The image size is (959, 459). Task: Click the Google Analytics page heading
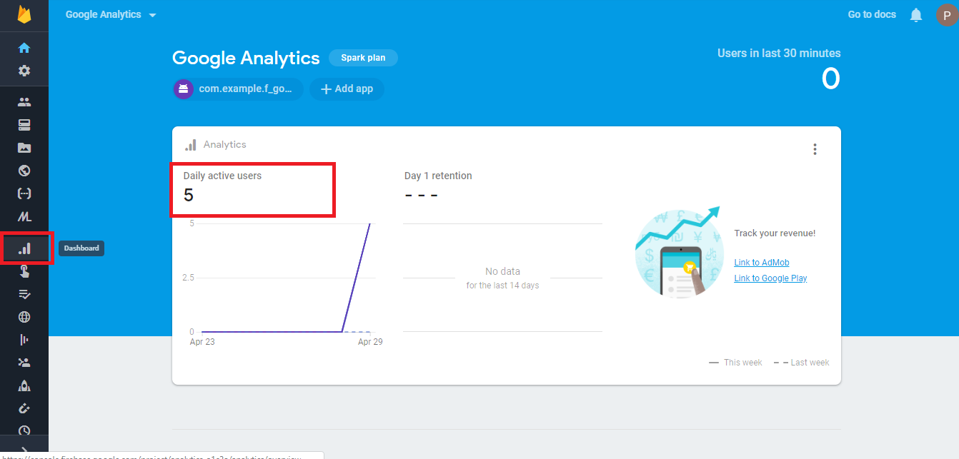246,58
